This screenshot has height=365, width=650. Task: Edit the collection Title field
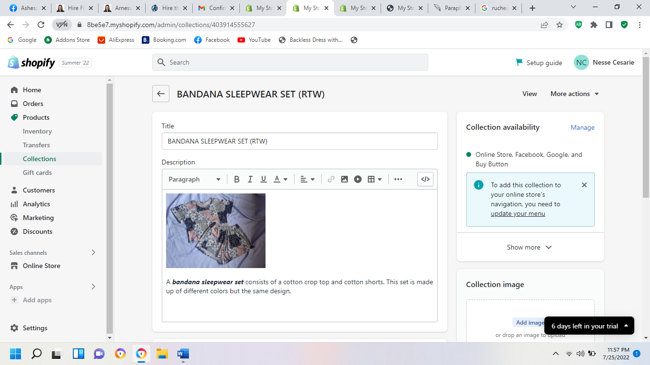300,141
